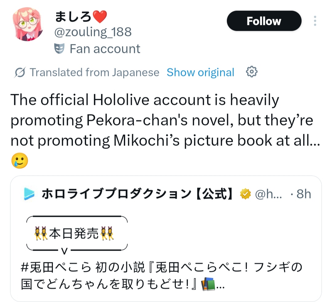This screenshot has height=302, width=332.
Task: Click the gold verified badge
Action: pos(245,194)
